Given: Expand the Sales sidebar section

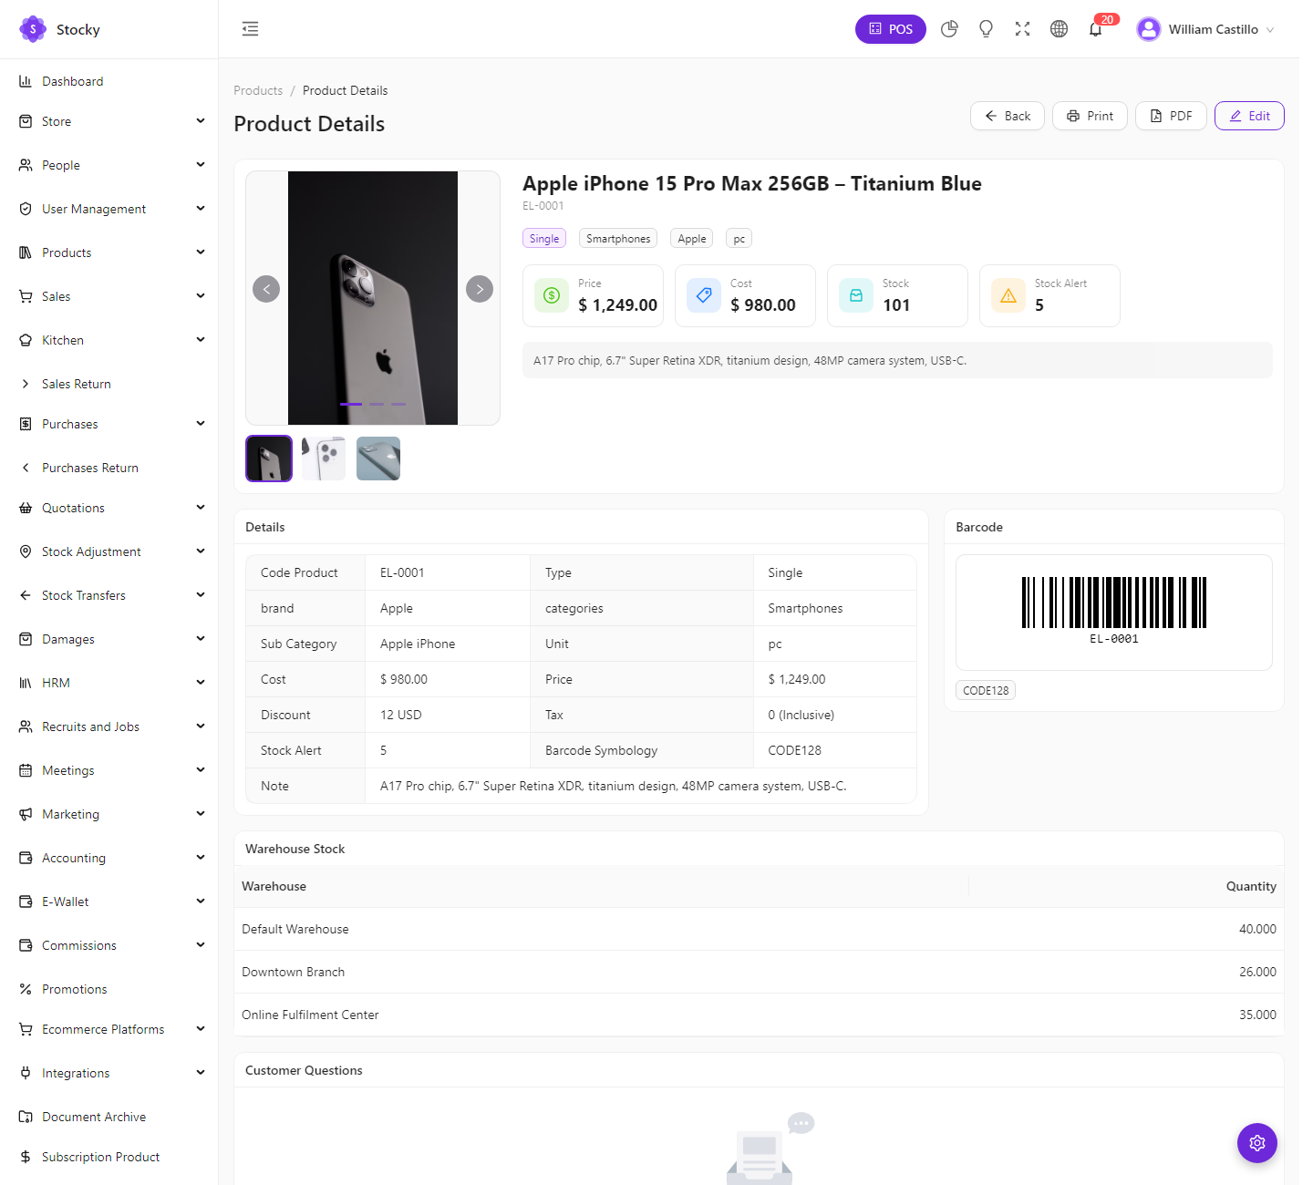Looking at the screenshot, I should click(x=109, y=296).
